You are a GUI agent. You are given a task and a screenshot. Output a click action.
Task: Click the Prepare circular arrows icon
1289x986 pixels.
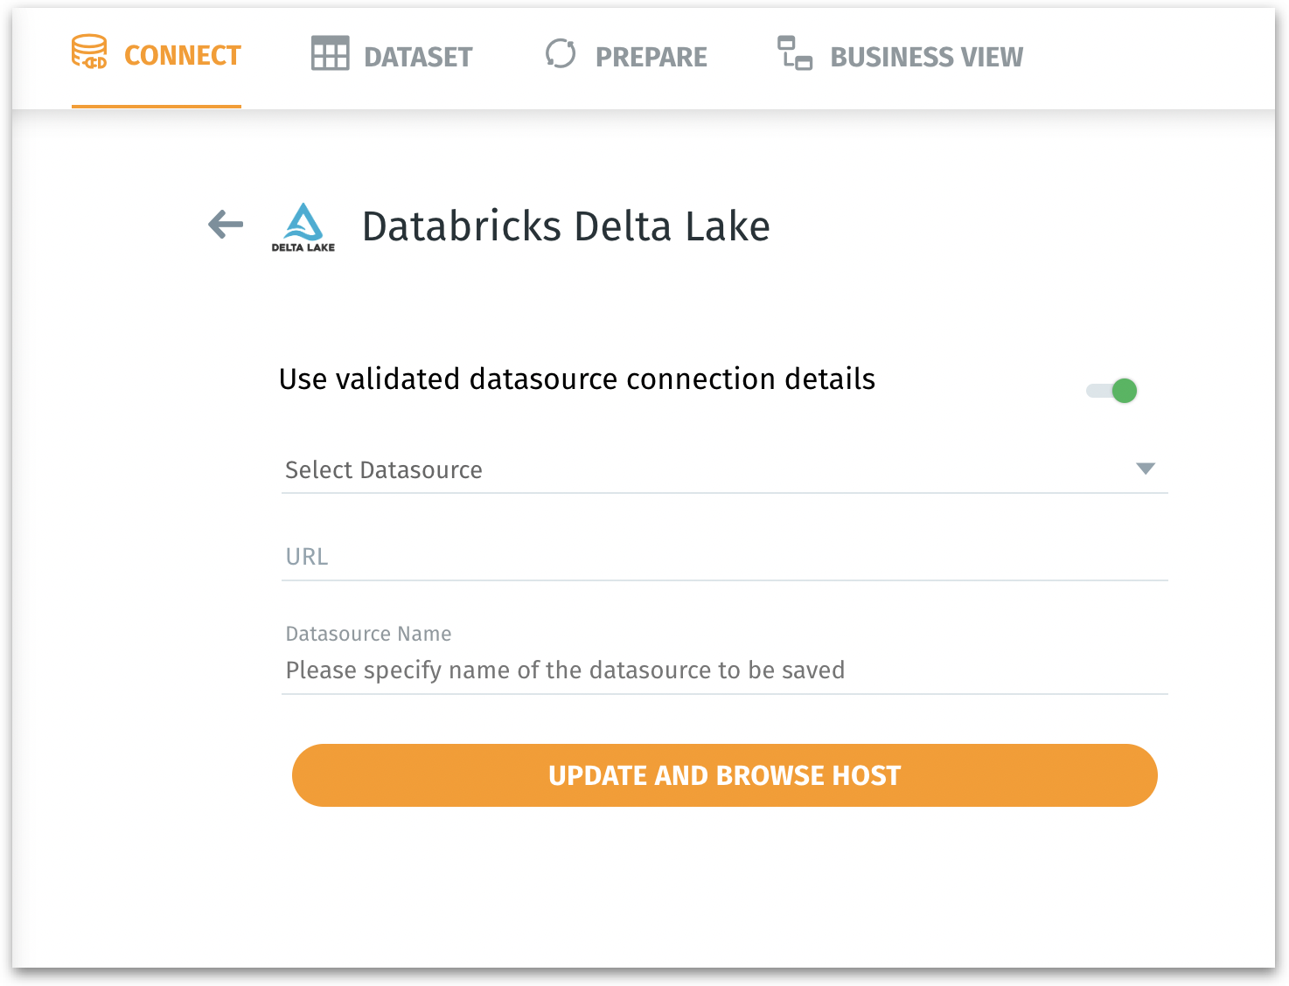pos(561,54)
